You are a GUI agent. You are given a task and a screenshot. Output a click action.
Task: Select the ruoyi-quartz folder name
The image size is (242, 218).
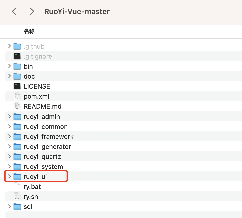[x=42, y=157]
